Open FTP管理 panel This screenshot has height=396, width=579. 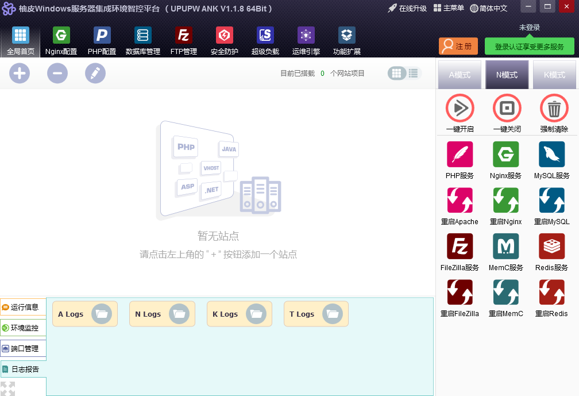(x=184, y=41)
